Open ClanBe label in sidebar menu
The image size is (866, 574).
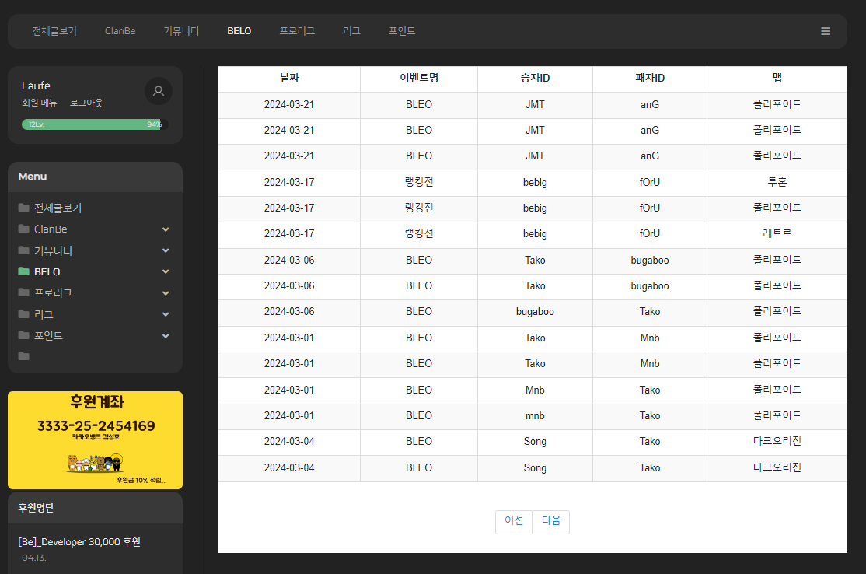(x=51, y=229)
